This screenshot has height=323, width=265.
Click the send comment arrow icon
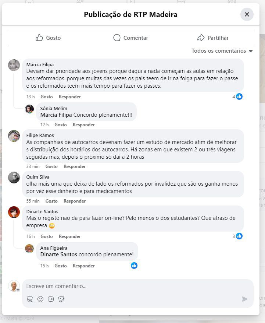tap(245, 299)
